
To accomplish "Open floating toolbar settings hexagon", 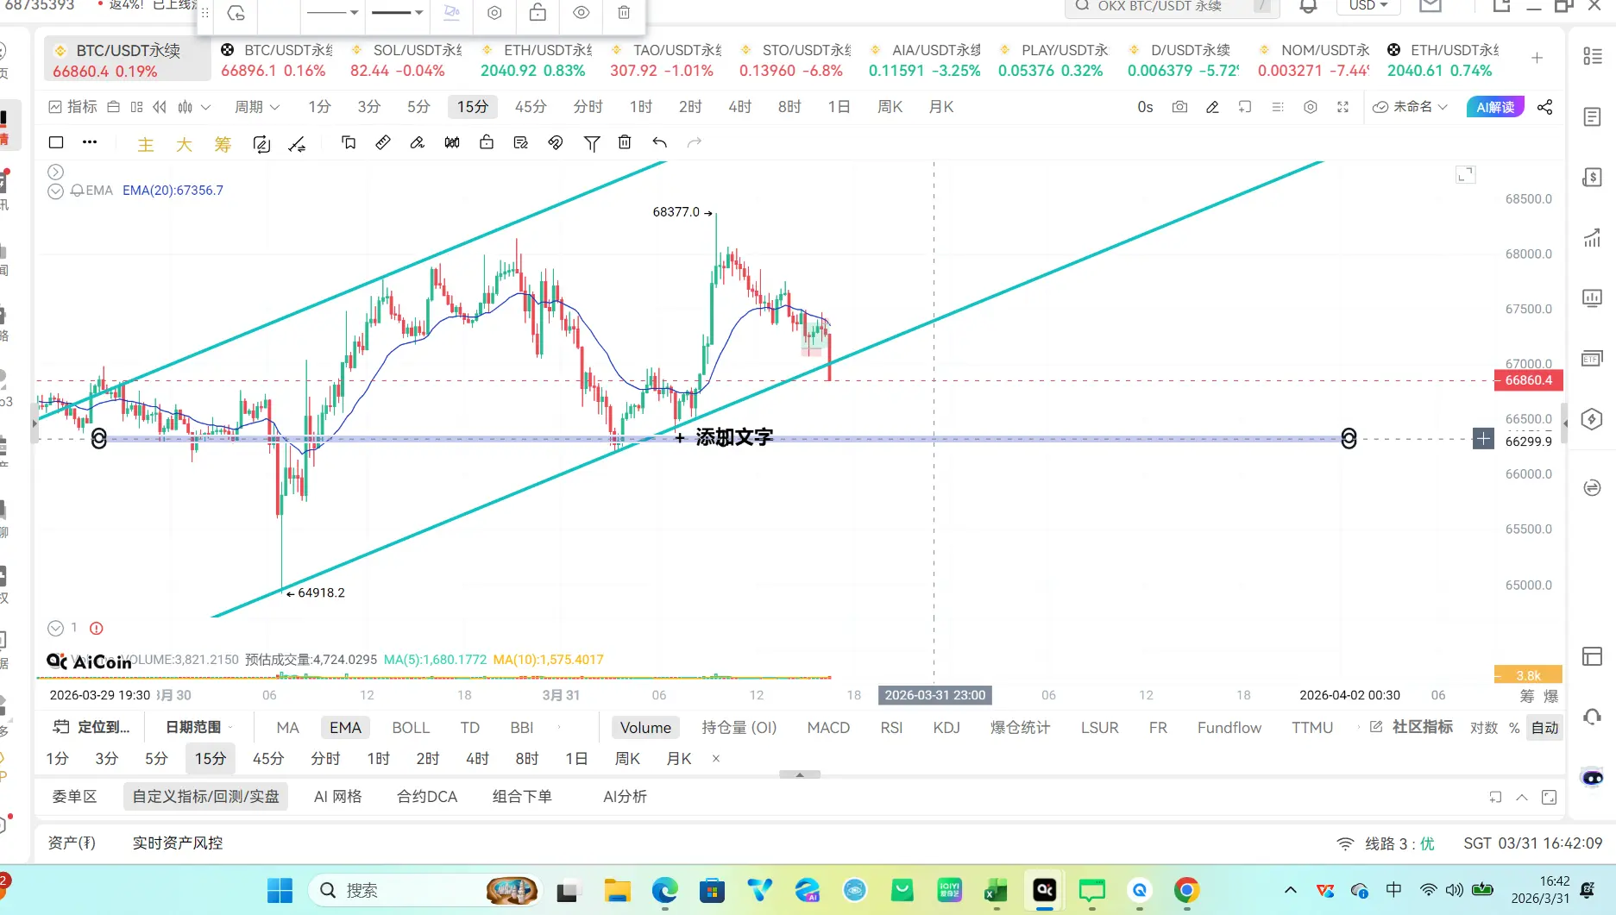I will 494,13.
